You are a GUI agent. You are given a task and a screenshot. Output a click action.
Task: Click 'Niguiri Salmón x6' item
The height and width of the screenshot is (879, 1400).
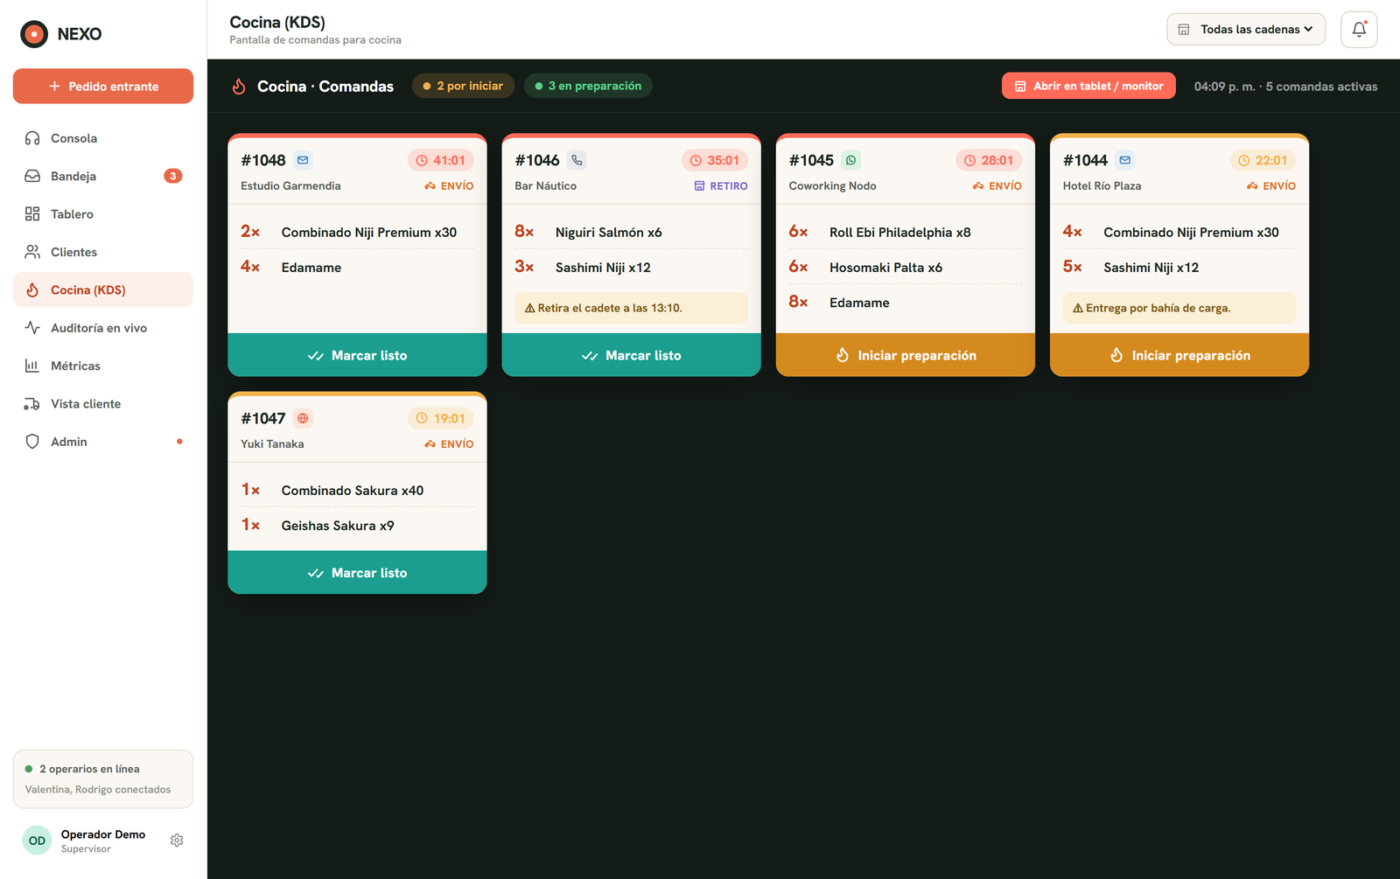608,232
